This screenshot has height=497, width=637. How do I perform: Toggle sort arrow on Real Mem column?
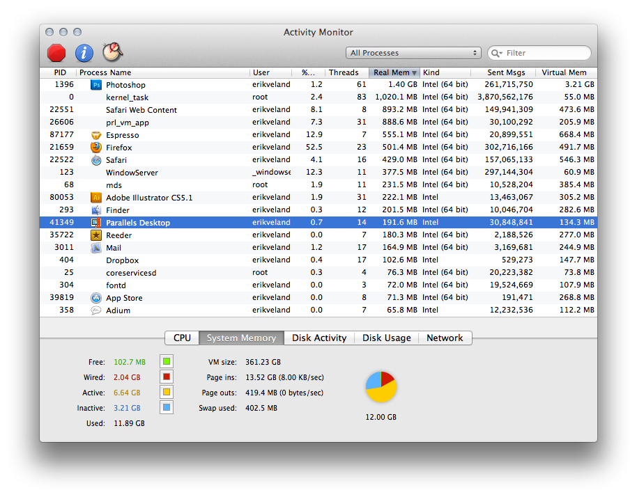(414, 72)
